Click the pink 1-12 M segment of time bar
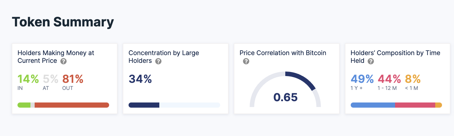This screenshot has width=454, height=136. pos(415,105)
